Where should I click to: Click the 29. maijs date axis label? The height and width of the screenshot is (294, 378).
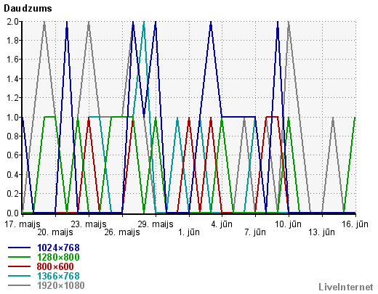click(x=156, y=224)
